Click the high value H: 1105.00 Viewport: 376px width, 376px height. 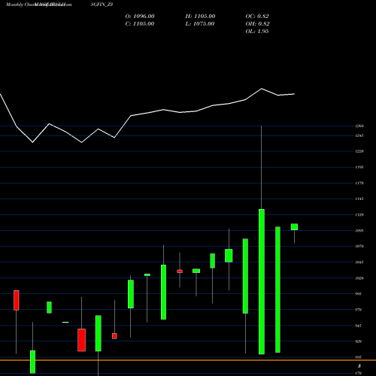pyautogui.click(x=200, y=17)
